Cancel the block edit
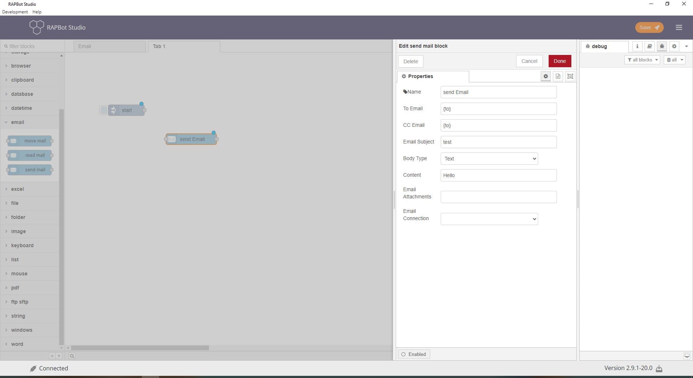Viewport: 693px width, 378px height. coord(529,61)
